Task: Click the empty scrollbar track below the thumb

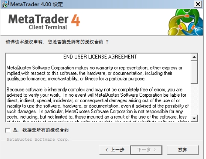Action: (194, 99)
